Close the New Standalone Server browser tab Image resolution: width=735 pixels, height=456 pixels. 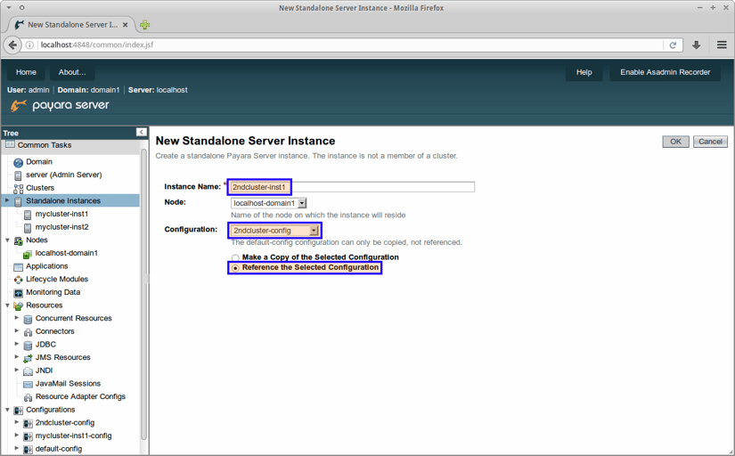click(125, 25)
